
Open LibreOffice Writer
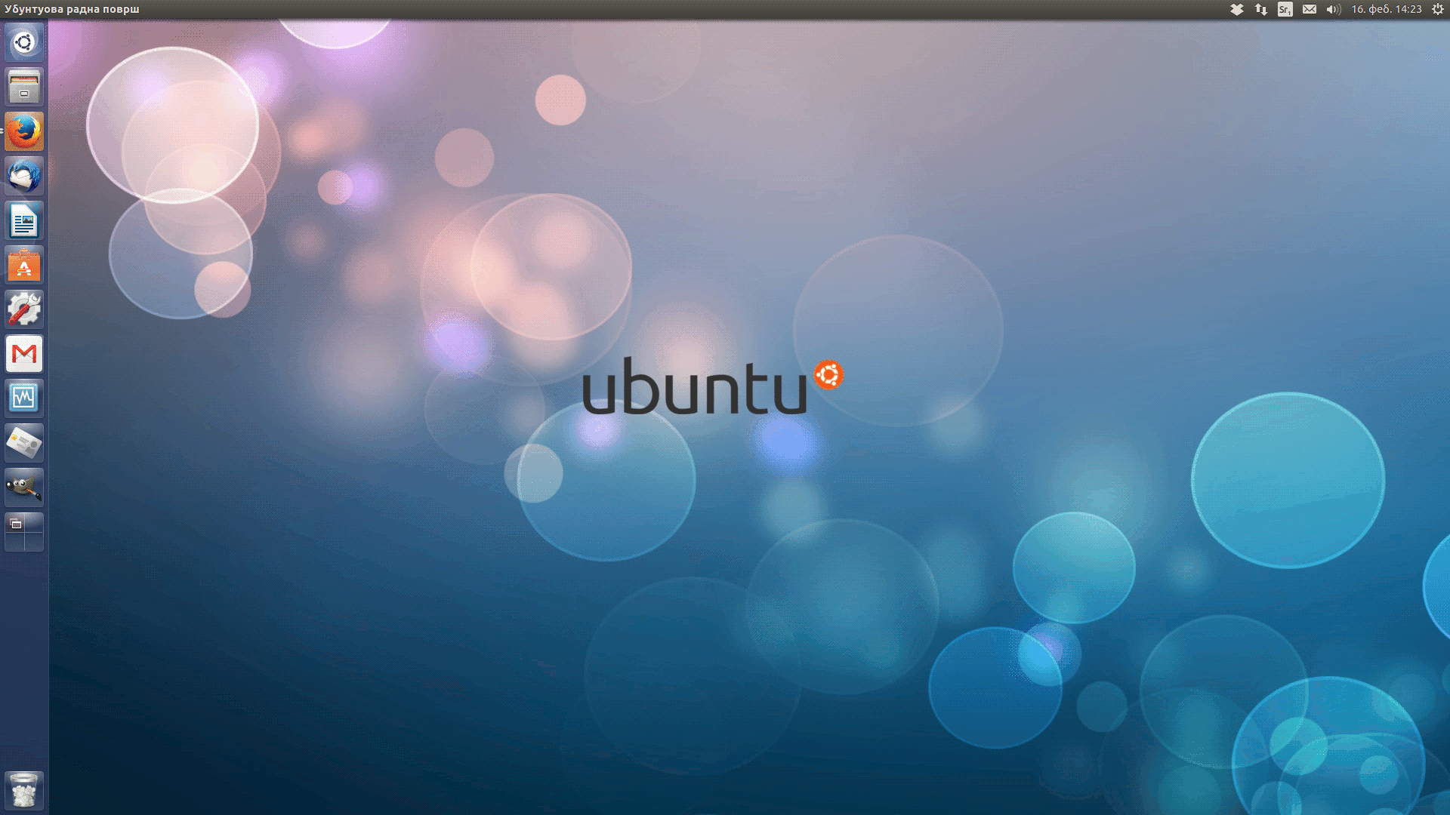24,220
